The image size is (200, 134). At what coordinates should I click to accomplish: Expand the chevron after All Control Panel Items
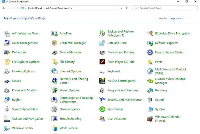(x=71, y=8)
